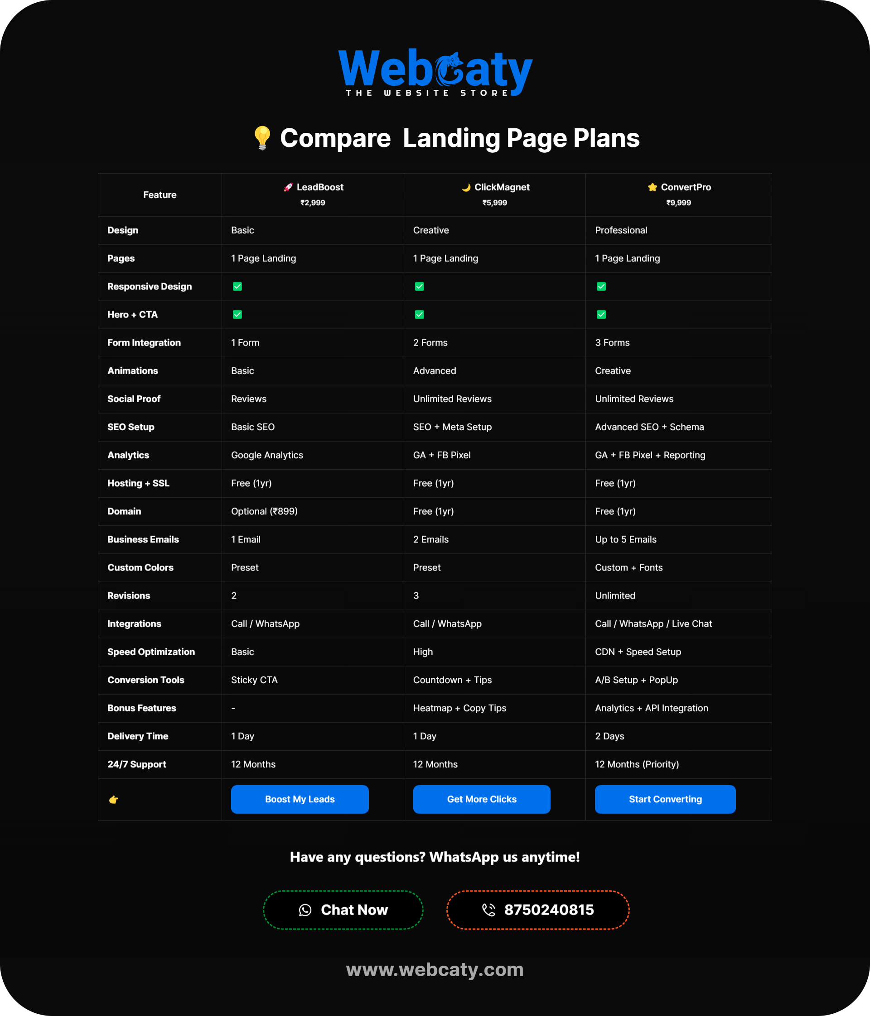Image resolution: width=870 pixels, height=1016 pixels.
Task: Click ConvertPro Responsive Design checkmark
Action: pos(601,287)
